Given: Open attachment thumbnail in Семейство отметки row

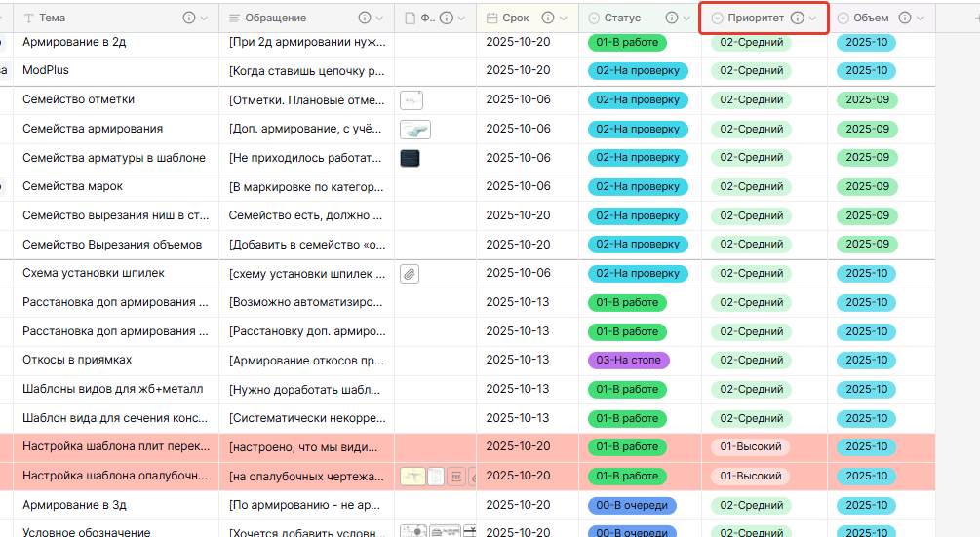Looking at the screenshot, I should tap(412, 100).
